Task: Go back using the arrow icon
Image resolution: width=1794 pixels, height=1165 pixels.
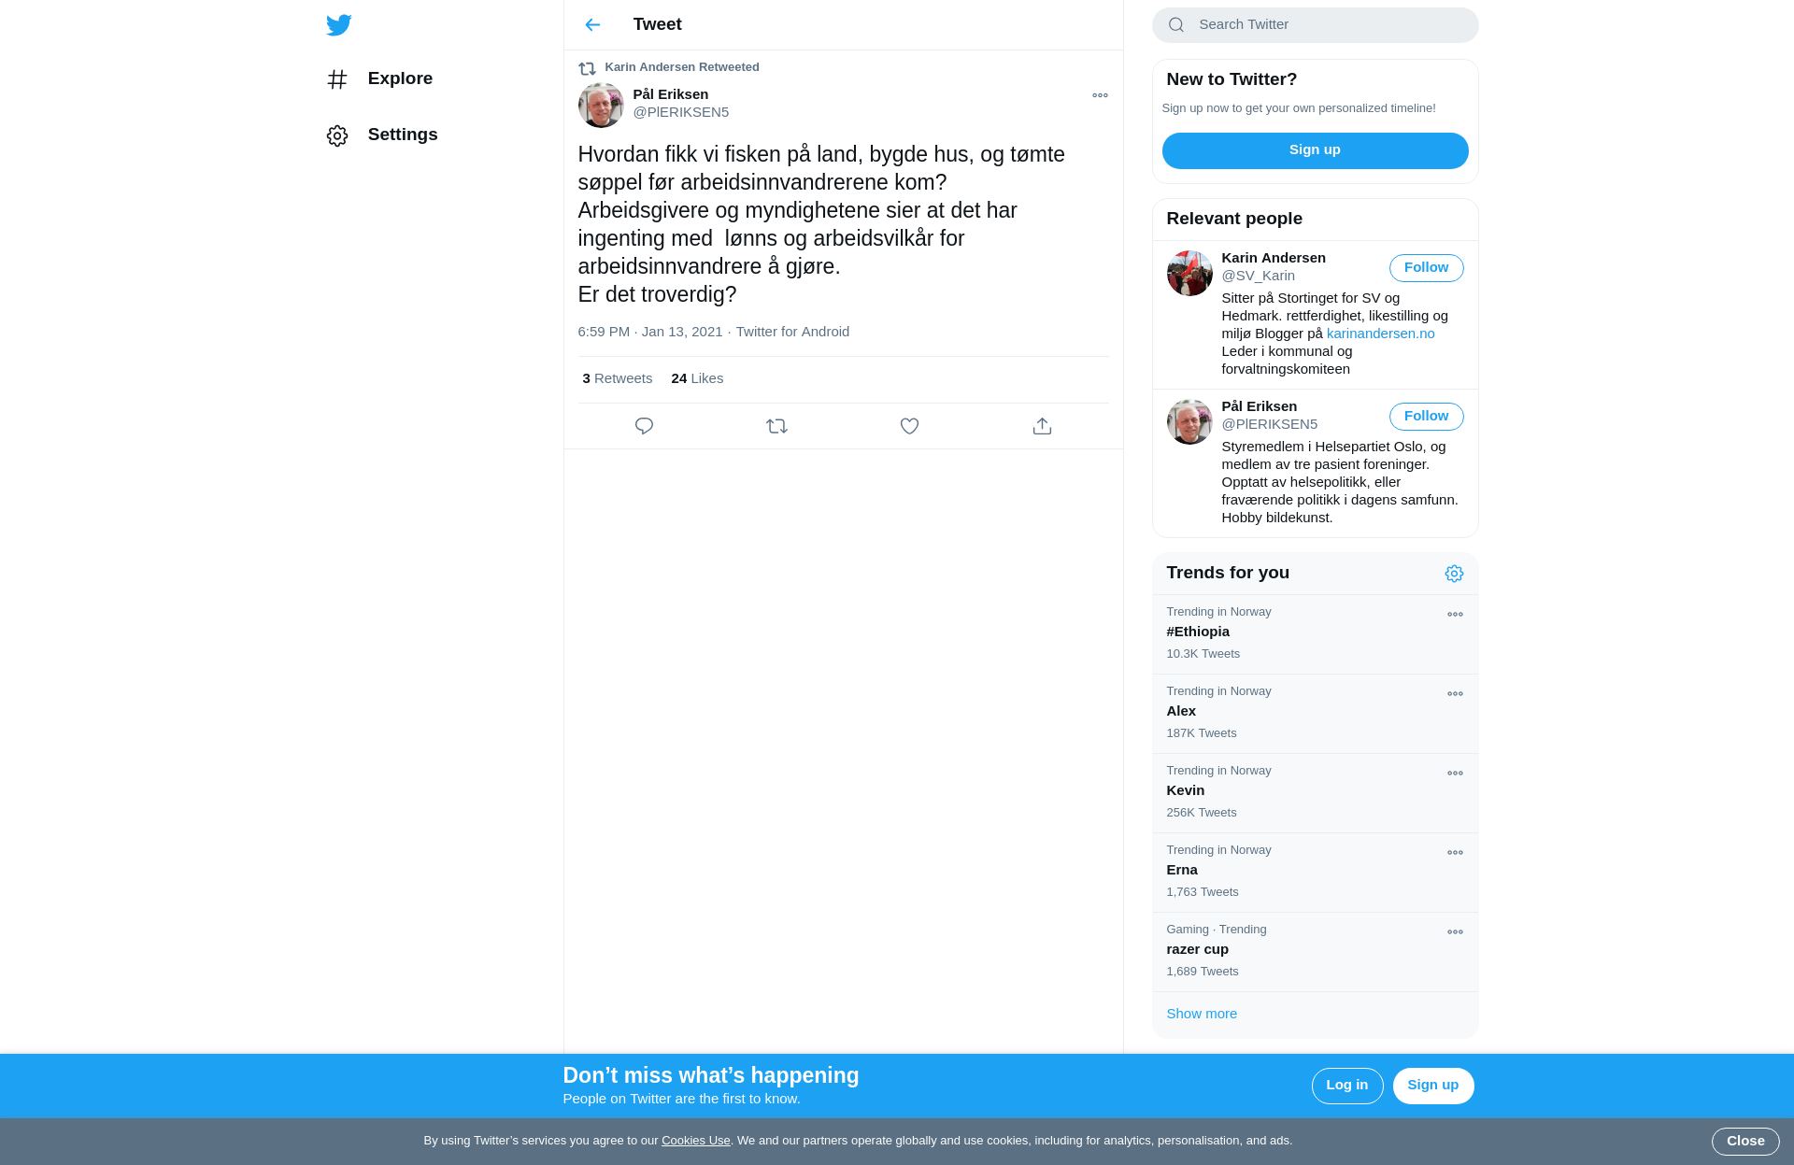Action: click(592, 24)
